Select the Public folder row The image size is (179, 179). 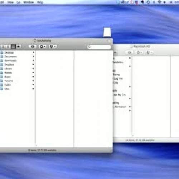click(x=17, y=85)
